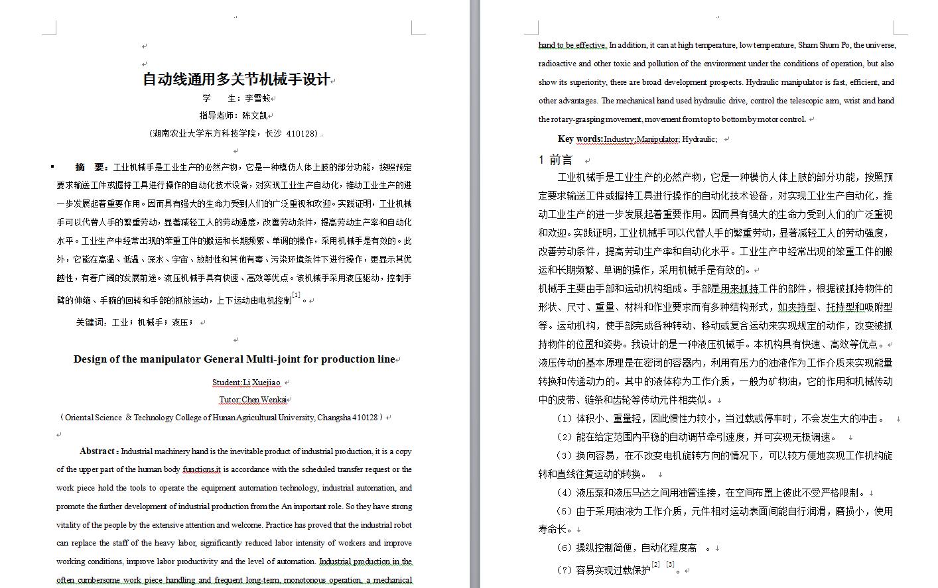Click the sentence starting 液压传动的基本原理
This screenshot has width=938, height=588.
click(715, 381)
